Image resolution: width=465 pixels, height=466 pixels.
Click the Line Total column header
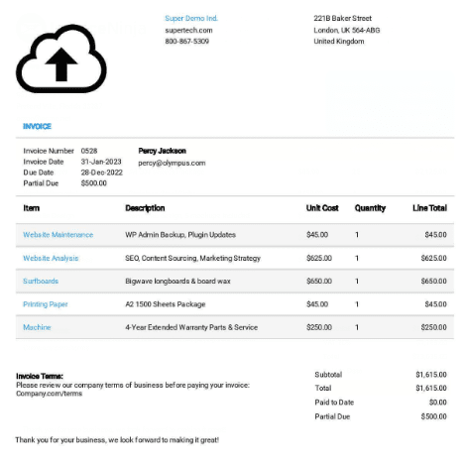(x=429, y=208)
